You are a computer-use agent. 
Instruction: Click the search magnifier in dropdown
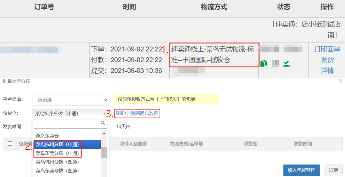click(103, 123)
